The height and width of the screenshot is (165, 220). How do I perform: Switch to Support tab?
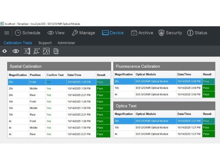(45, 43)
